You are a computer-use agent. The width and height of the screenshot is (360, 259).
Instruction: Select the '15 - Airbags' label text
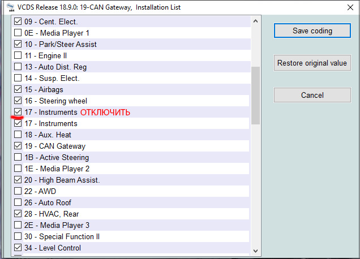pos(44,89)
